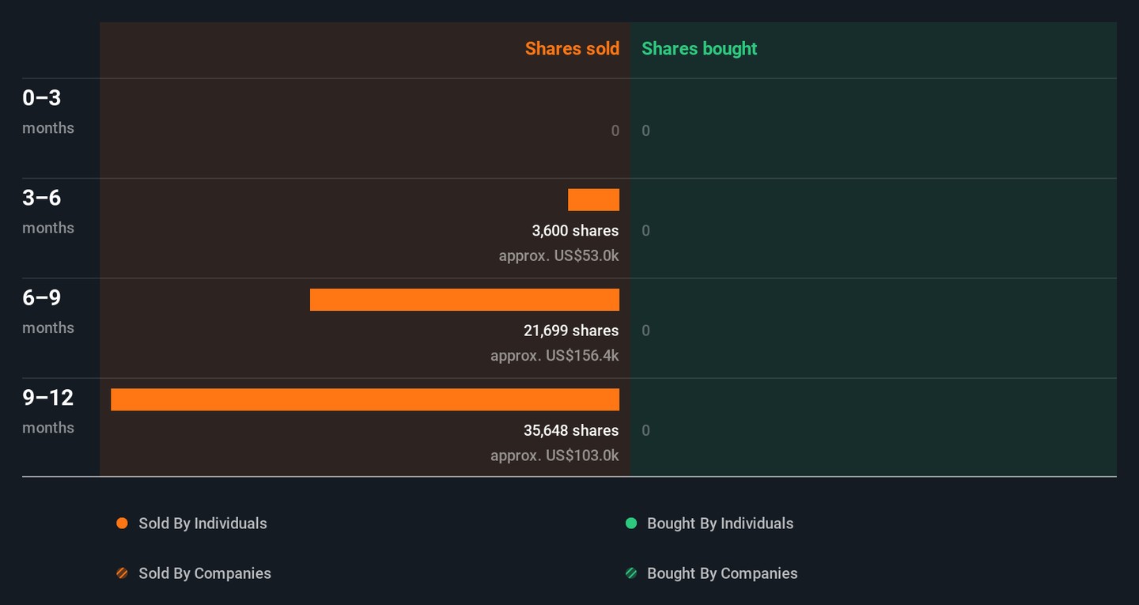
Task: Click the striped Sold By Companies legend icon
Action: pos(122,573)
